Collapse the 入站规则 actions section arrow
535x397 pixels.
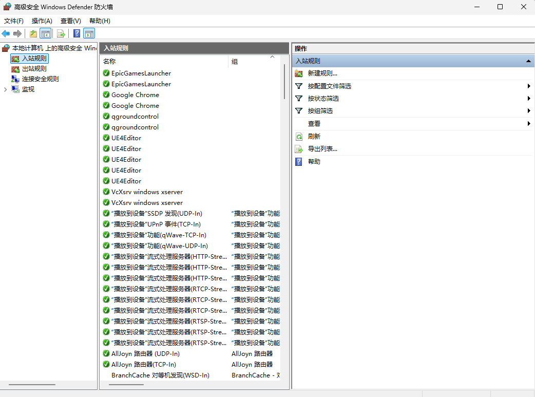point(528,61)
